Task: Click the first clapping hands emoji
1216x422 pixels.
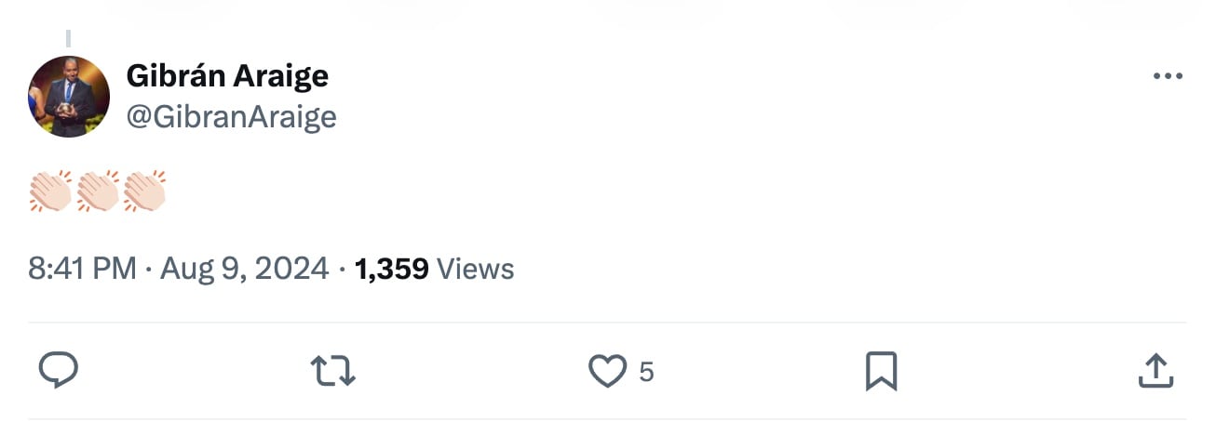Action: pos(50,191)
